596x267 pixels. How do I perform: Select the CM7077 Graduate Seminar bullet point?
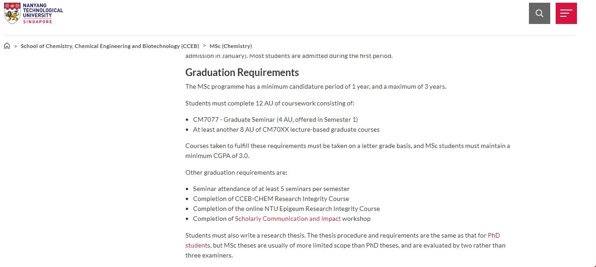275,119
